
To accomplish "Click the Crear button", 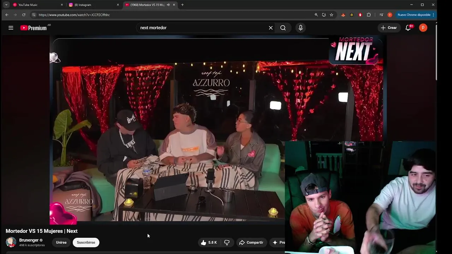I will pos(389,28).
